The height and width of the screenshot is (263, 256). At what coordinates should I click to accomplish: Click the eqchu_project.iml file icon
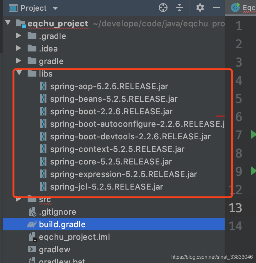click(x=32, y=237)
